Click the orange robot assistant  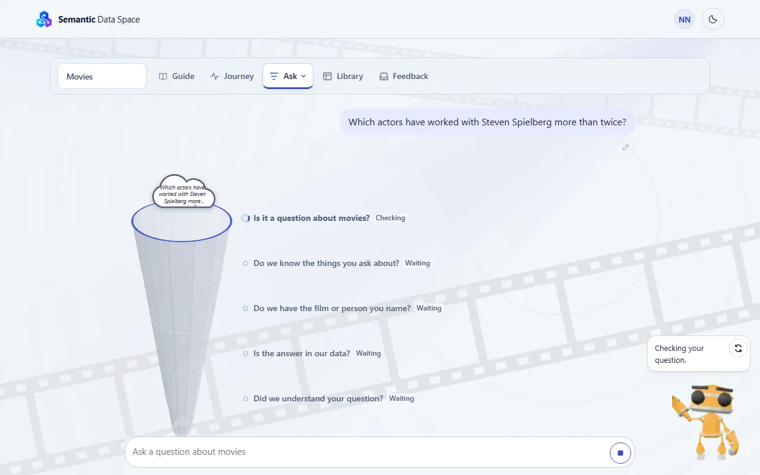point(707,421)
